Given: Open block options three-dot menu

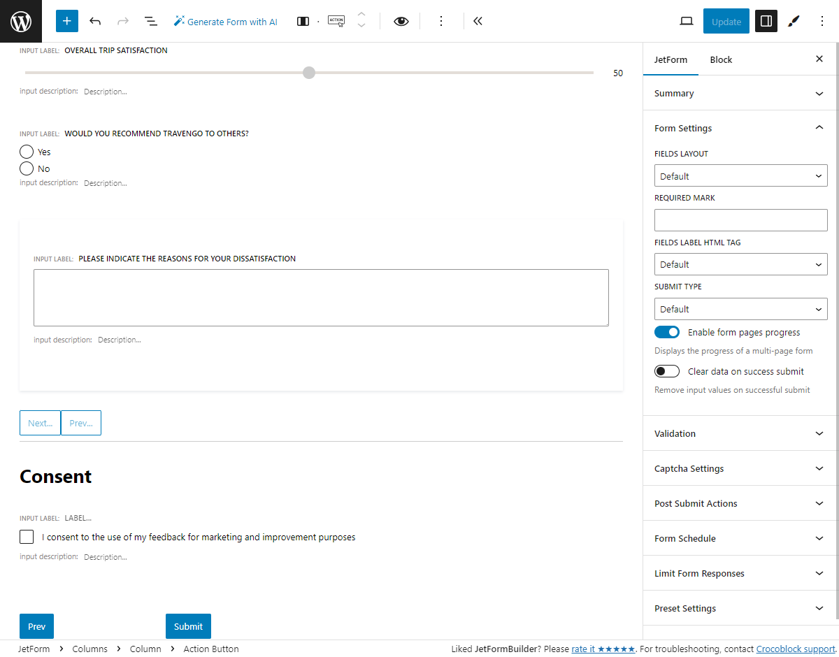Looking at the screenshot, I should tap(441, 21).
